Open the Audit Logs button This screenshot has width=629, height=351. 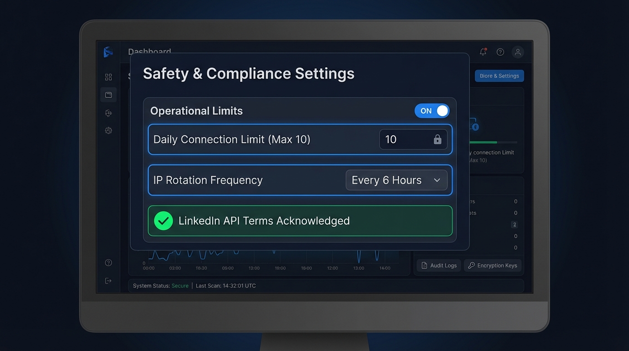[x=439, y=266]
